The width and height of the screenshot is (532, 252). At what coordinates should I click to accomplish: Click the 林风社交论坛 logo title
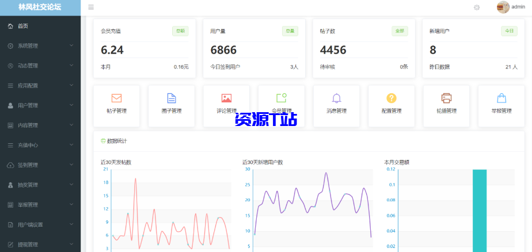pyautogui.click(x=40, y=7)
